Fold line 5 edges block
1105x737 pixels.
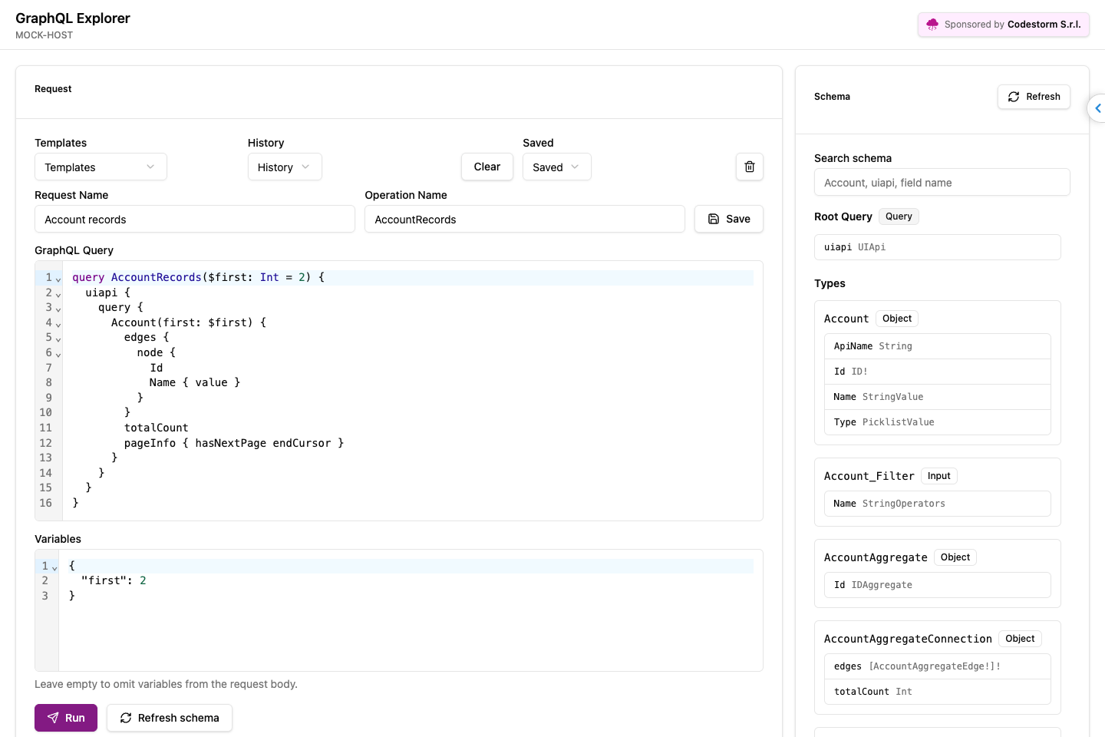coord(58,339)
